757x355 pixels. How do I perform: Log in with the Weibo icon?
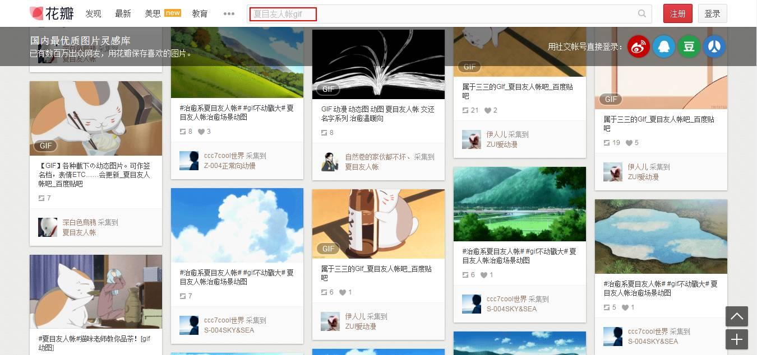[638, 46]
